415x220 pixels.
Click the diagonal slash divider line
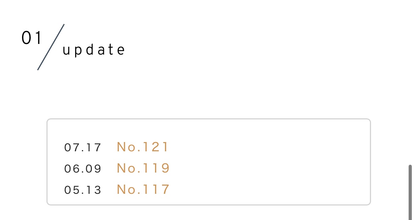tap(51, 47)
